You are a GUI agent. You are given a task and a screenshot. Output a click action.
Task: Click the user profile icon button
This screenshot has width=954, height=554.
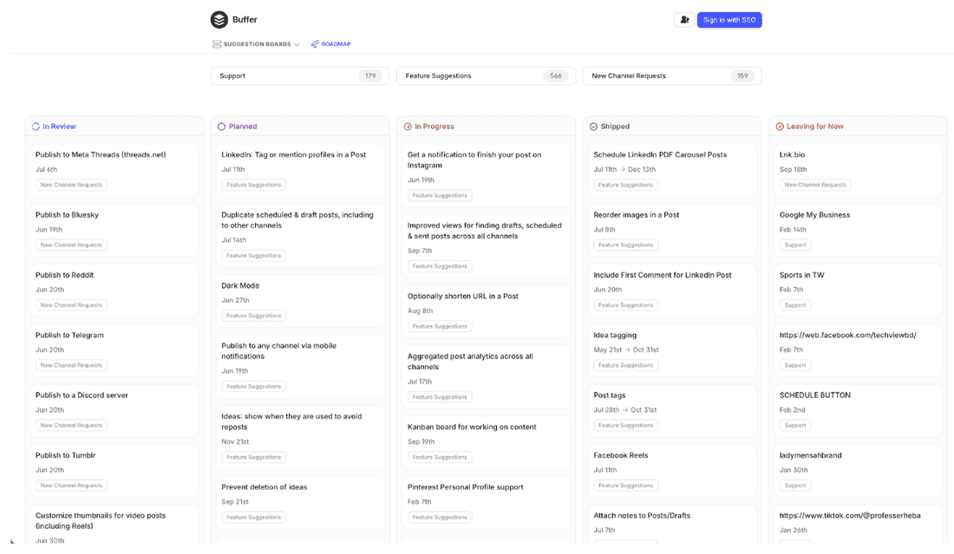(x=684, y=20)
